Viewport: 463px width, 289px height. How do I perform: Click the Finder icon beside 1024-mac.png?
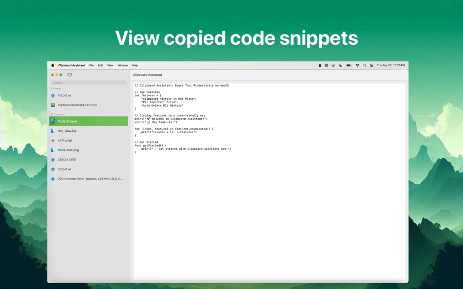pyautogui.click(x=53, y=150)
